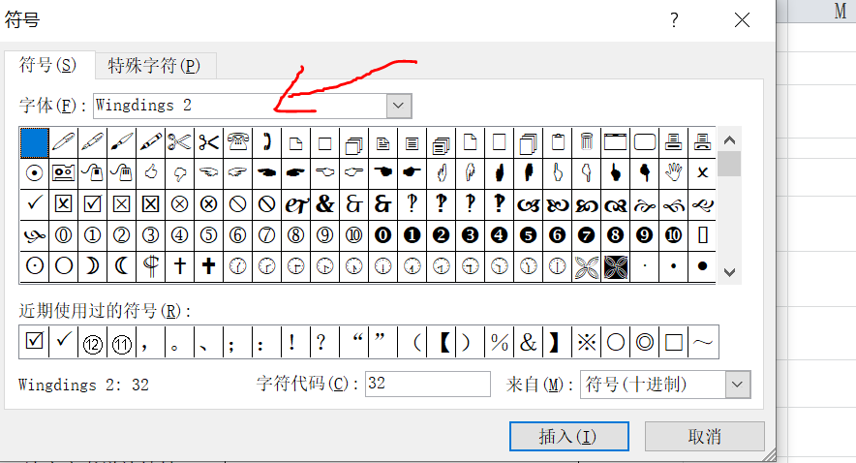Click the 取消 cancel button
The image size is (856, 463).
point(704,436)
